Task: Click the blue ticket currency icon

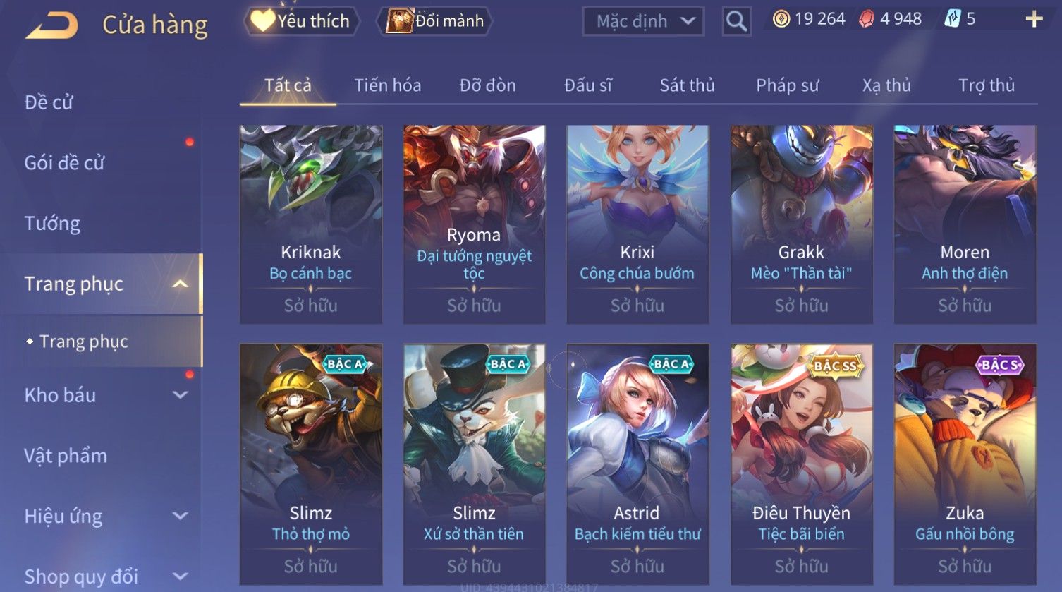Action: (x=952, y=19)
